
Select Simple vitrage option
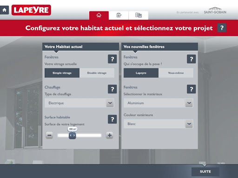[62, 73]
